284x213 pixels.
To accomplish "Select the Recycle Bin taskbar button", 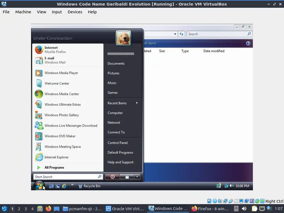I will [x=97, y=186].
